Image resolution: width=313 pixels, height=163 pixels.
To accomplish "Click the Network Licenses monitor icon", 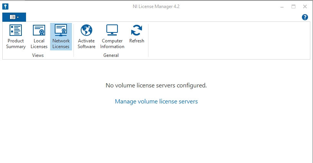I will click(61, 30).
